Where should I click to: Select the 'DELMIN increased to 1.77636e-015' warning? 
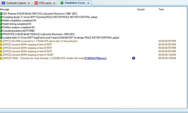(40, 41)
